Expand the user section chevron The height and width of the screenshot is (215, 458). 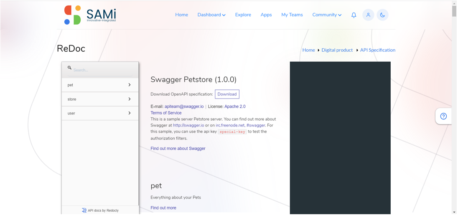point(130,113)
